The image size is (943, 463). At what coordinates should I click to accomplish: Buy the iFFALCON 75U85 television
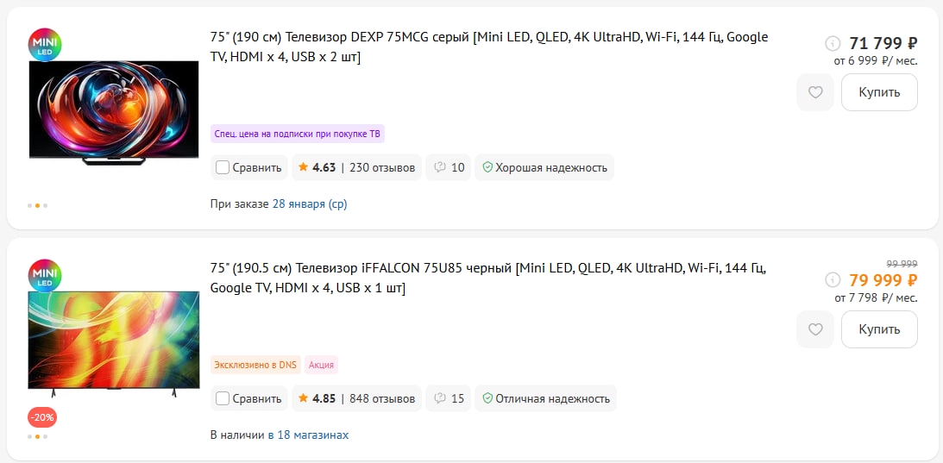[879, 329]
